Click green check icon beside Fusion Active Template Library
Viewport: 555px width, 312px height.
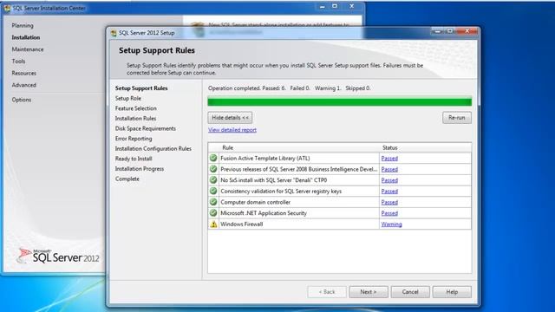(213, 158)
